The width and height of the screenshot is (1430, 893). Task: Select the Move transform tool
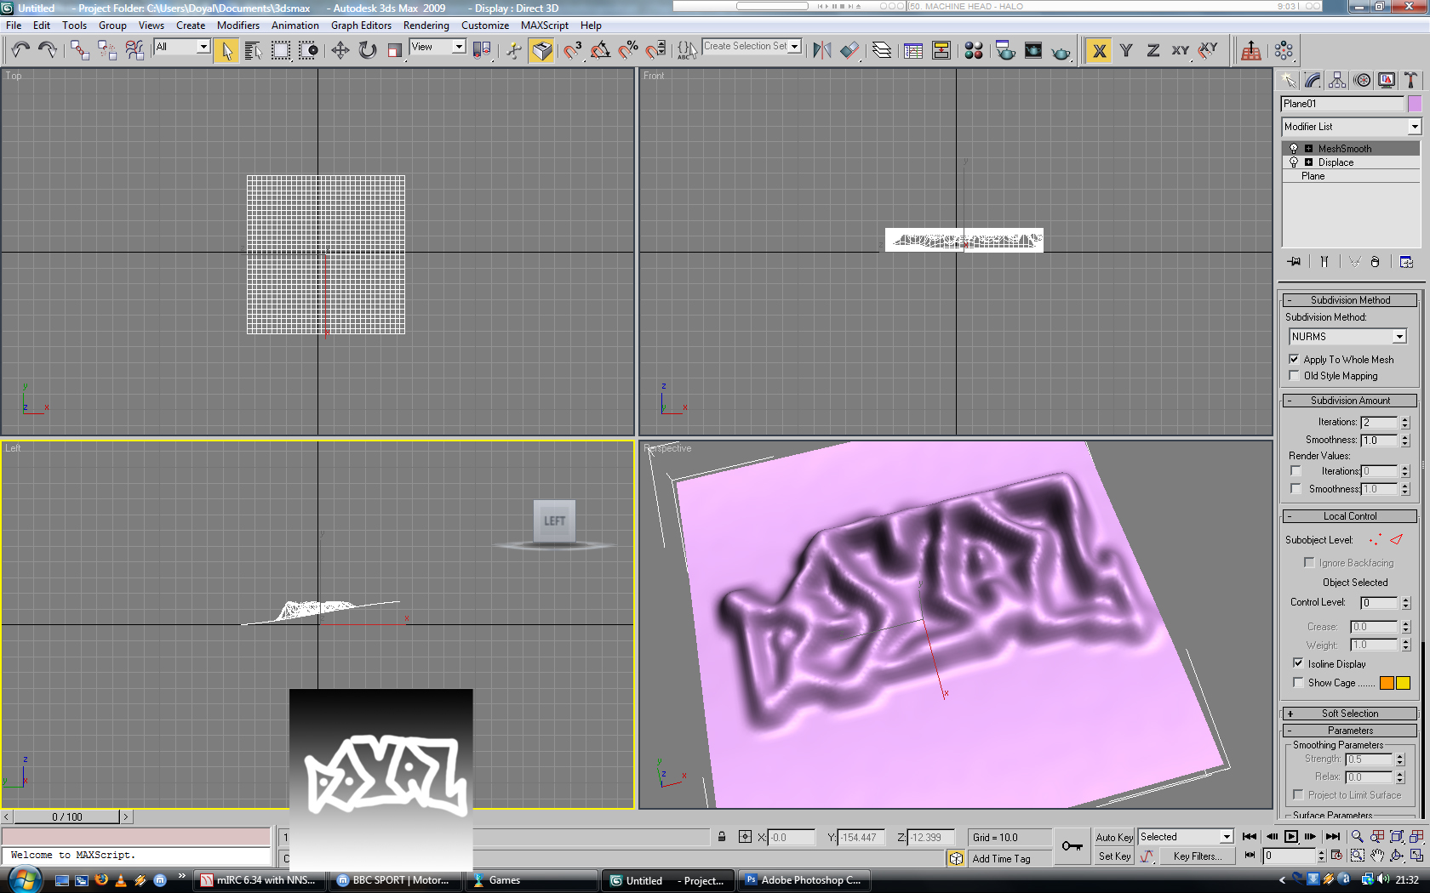point(340,50)
